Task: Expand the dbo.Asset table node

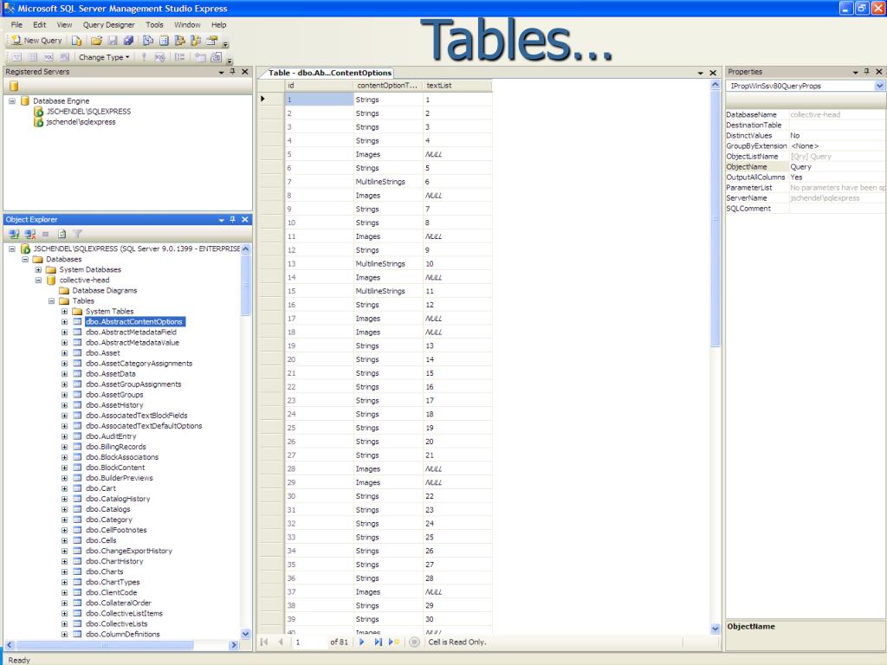Action: point(64,353)
